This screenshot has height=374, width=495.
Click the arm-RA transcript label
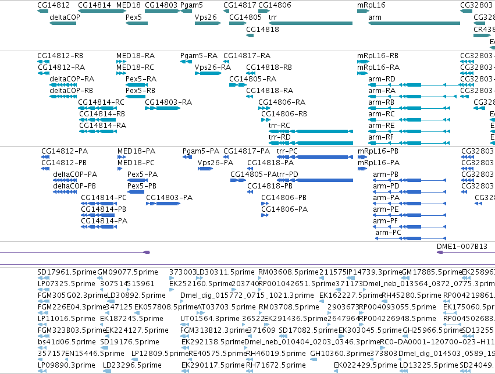(382, 91)
